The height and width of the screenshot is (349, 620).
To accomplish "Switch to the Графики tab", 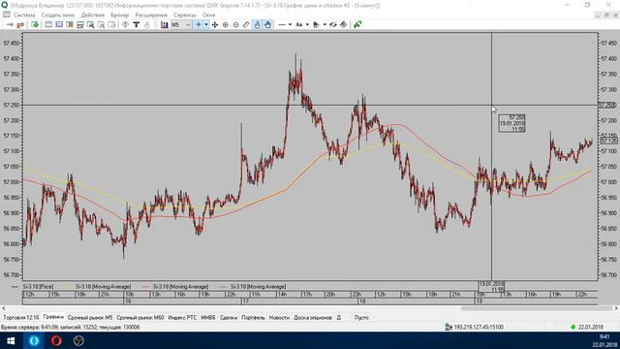I will click(x=53, y=317).
